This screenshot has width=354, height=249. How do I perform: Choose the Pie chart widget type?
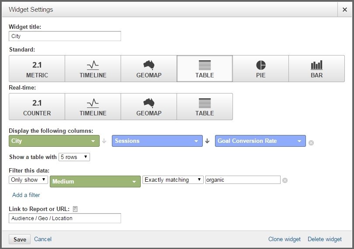[x=260, y=69]
